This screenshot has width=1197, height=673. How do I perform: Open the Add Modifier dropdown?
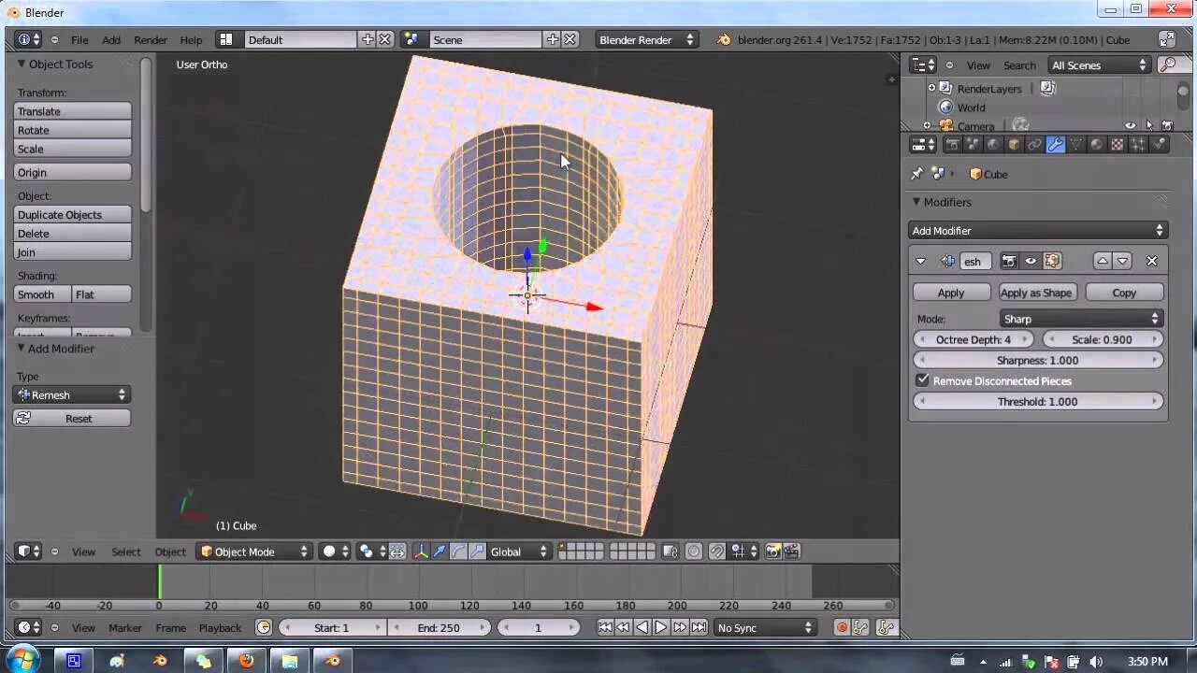[x=1038, y=230]
